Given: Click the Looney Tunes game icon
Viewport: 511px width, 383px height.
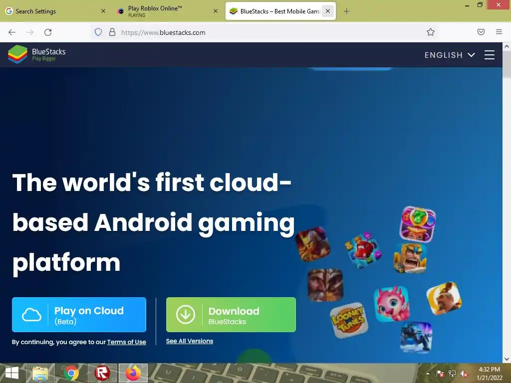Looking at the screenshot, I should 349,320.
